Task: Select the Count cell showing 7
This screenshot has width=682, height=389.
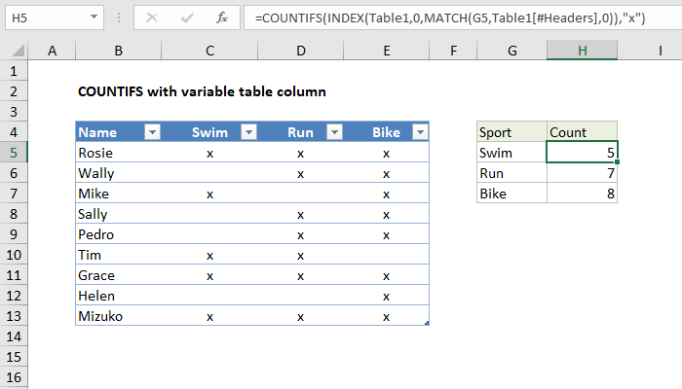Action: coord(582,173)
